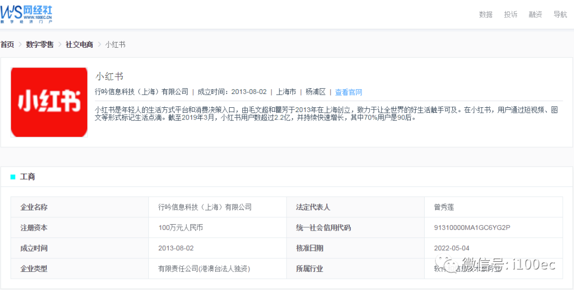
Task: Click 行吟信息科技（上海）有限公司 table cell value
Action: (x=218, y=207)
